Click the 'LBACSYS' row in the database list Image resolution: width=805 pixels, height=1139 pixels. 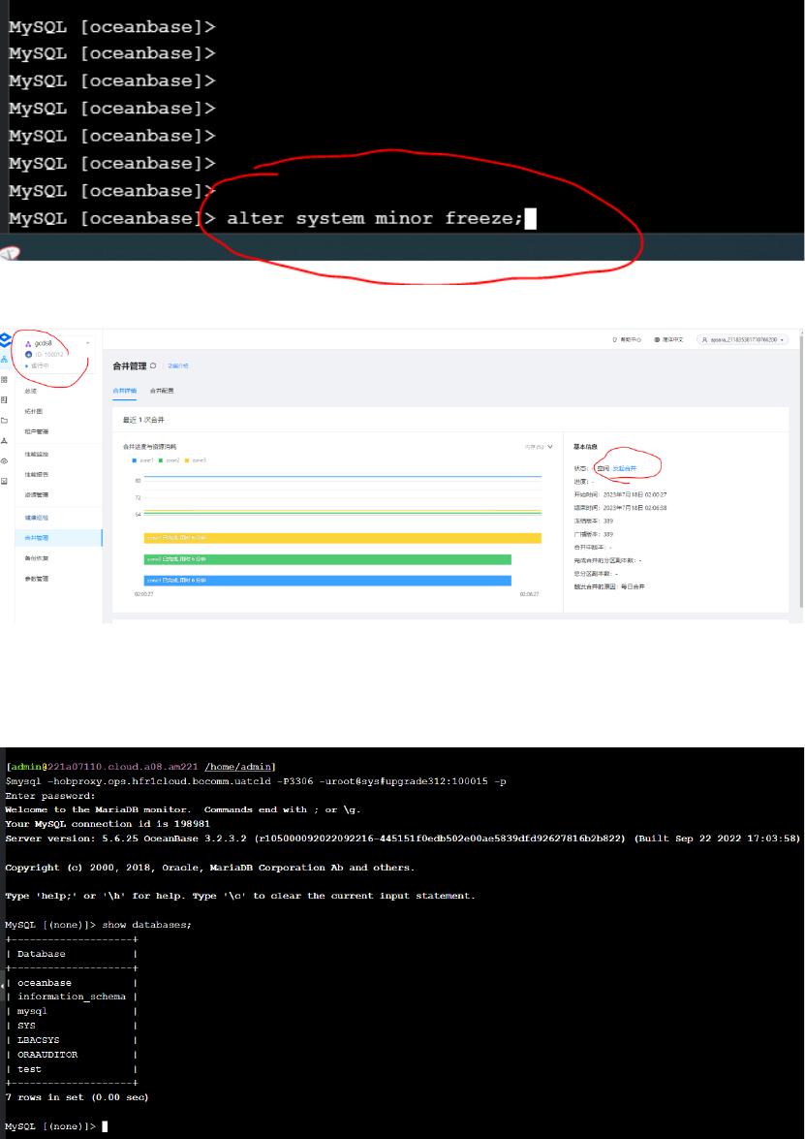39,1040
